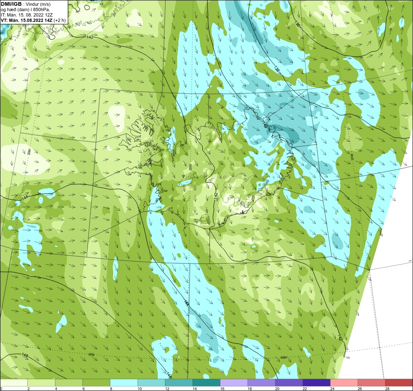Image resolution: width=413 pixels, height=391 pixels.
Task: Click the "146" height contour label
Action: pos(169,375)
